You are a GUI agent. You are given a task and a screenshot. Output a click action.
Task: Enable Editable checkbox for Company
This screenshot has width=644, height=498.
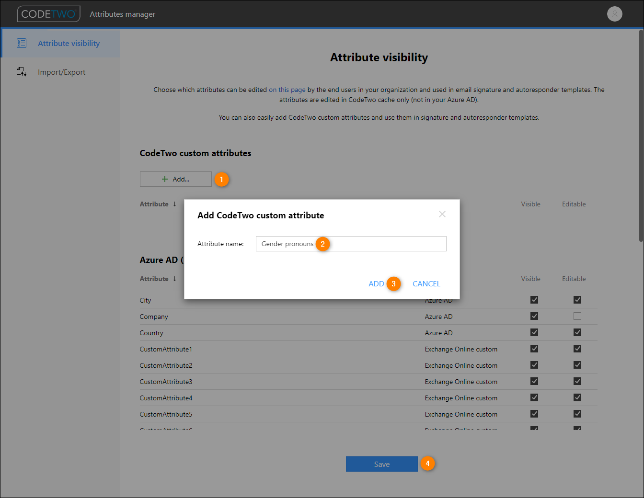pyautogui.click(x=577, y=316)
